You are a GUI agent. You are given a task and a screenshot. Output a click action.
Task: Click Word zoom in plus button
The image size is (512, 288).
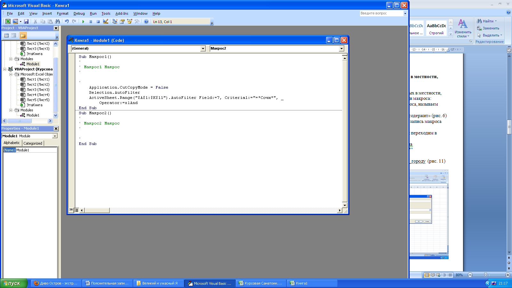(x=508, y=275)
